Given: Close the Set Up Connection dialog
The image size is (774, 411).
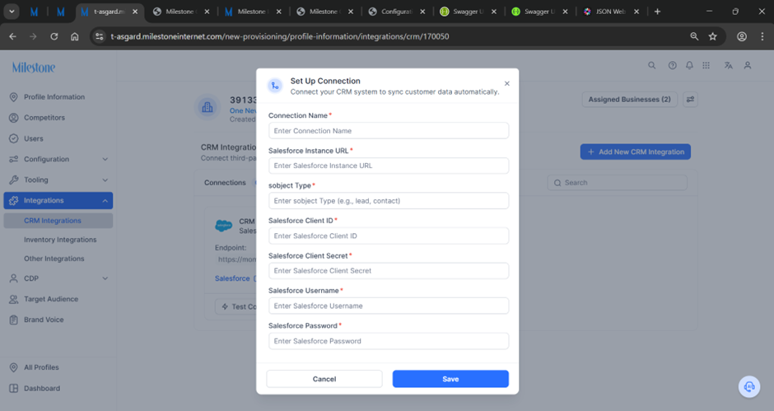Looking at the screenshot, I should [x=507, y=83].
